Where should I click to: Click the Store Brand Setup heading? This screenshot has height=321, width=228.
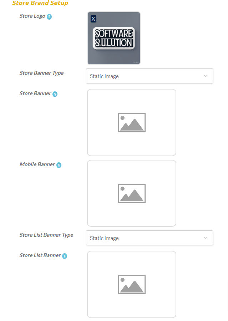tap(40, 3)
